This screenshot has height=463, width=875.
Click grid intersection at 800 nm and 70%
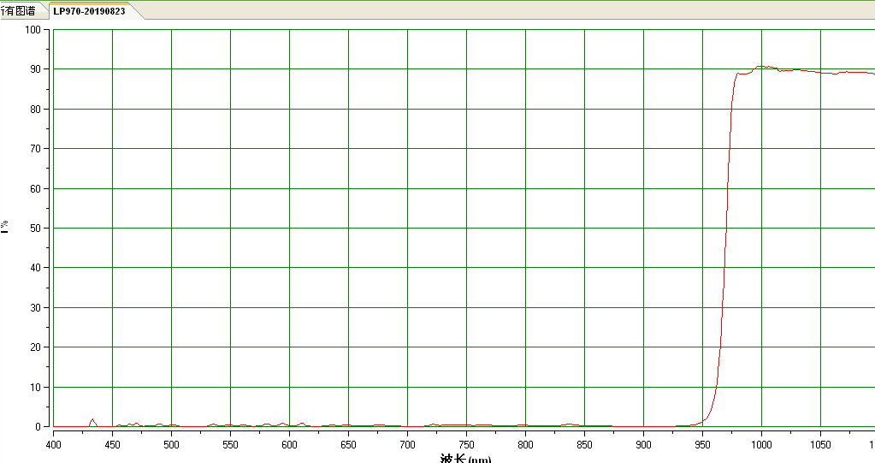click(x=526, y=149)
